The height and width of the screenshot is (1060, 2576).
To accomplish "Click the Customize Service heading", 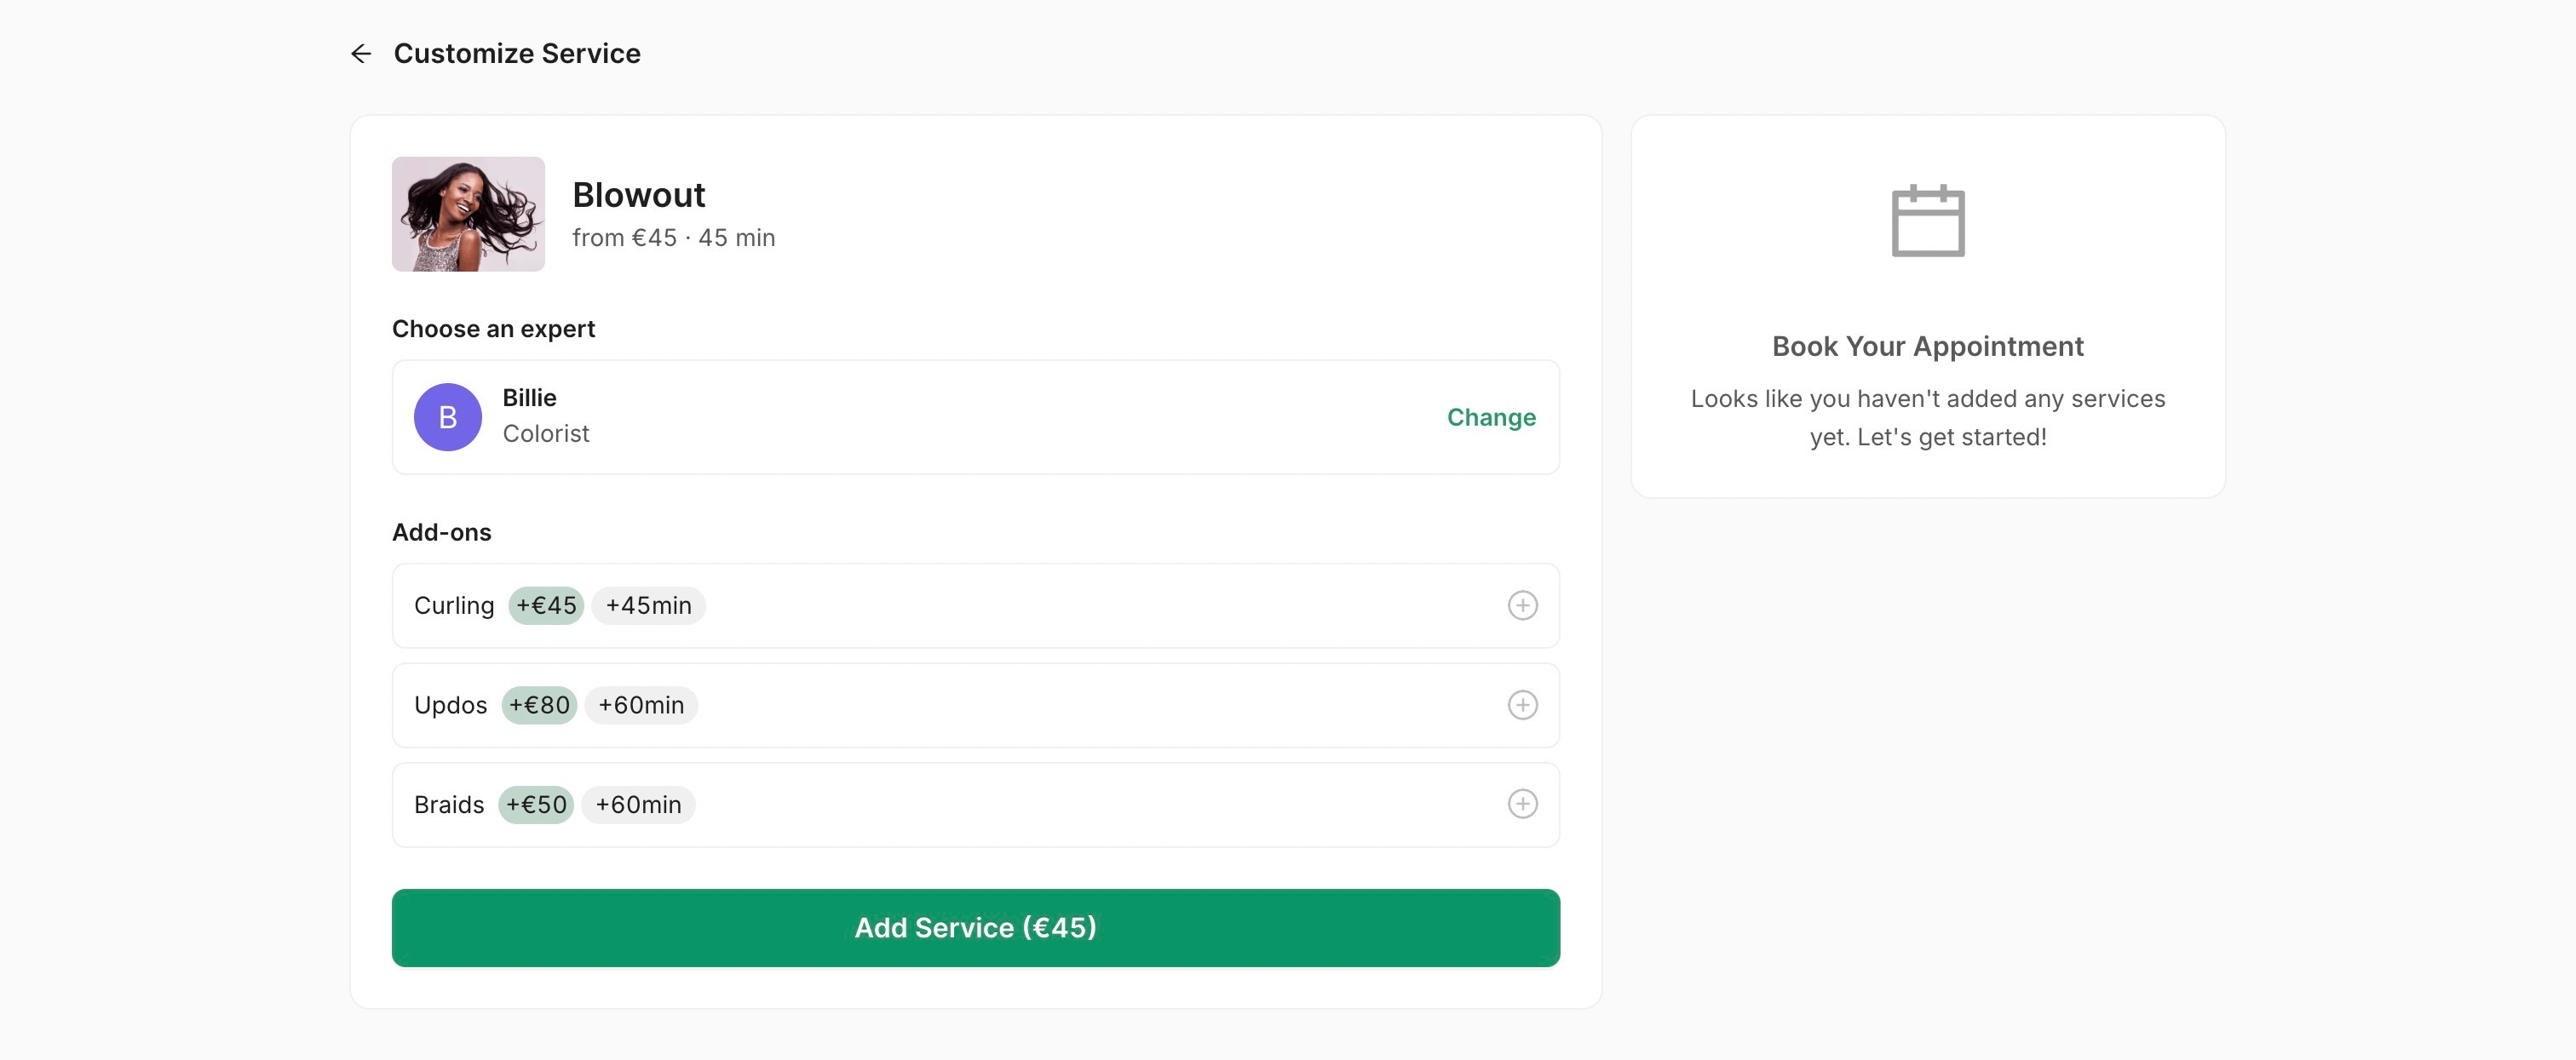I will tap(517, 53).
